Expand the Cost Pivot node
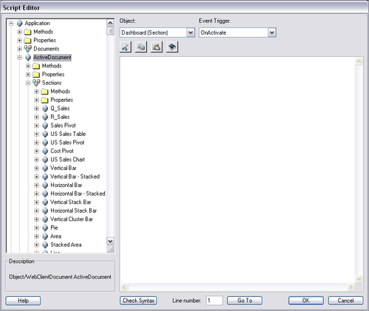 pyautogui.click(x=37, y=151)
